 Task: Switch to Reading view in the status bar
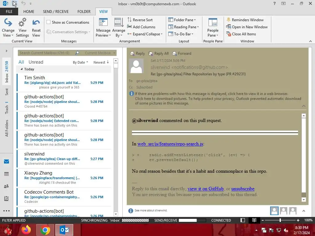tap(254, 220)
